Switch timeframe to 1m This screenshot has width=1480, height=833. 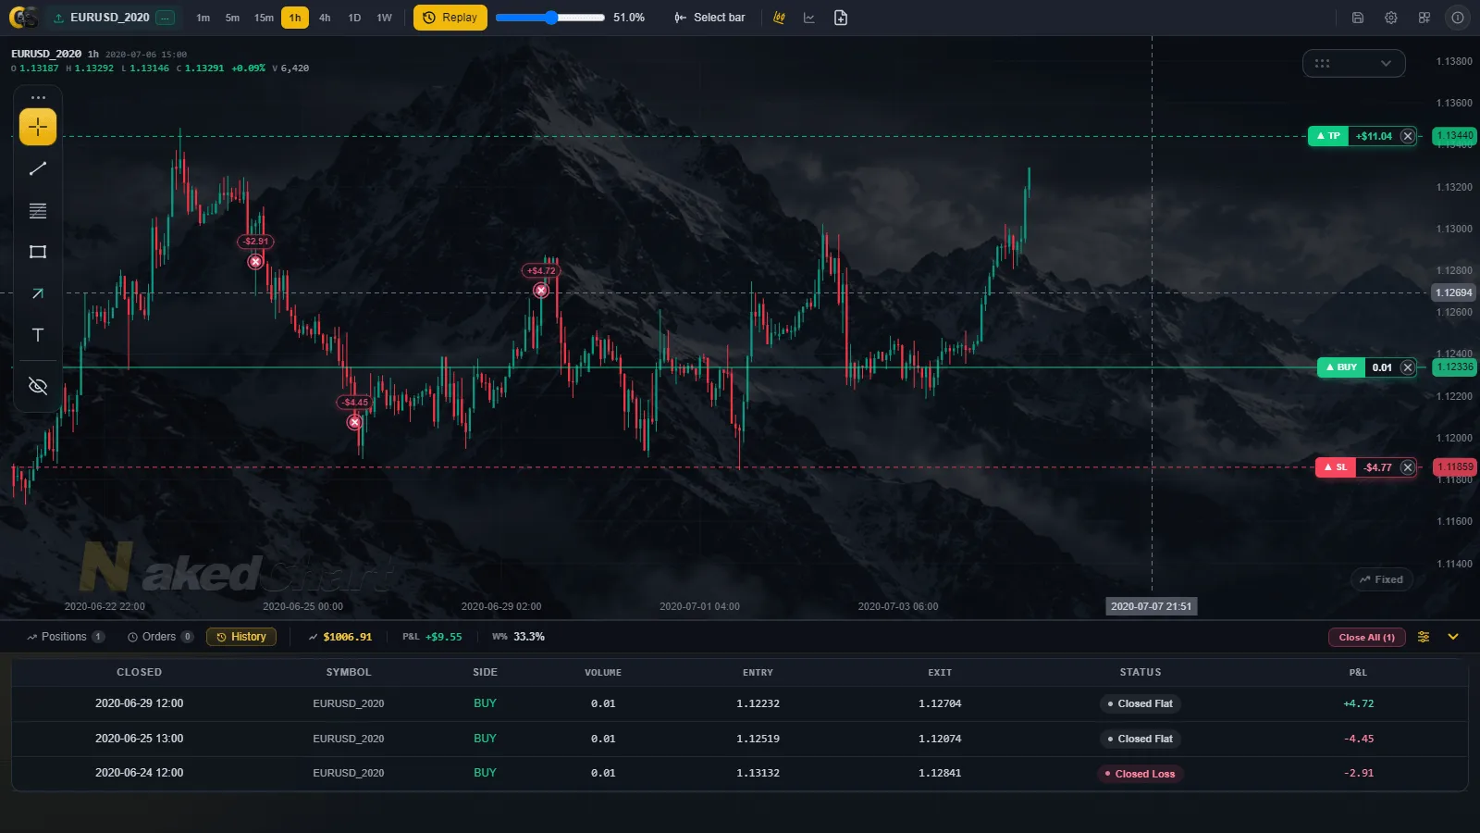pos(203,18)
